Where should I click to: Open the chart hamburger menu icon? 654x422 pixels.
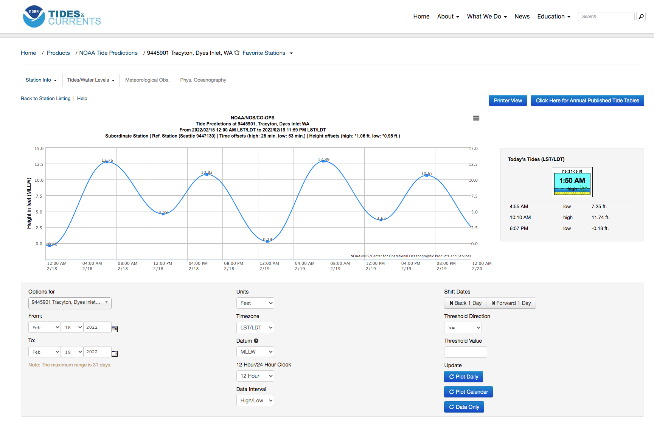[x=476, y=118]
